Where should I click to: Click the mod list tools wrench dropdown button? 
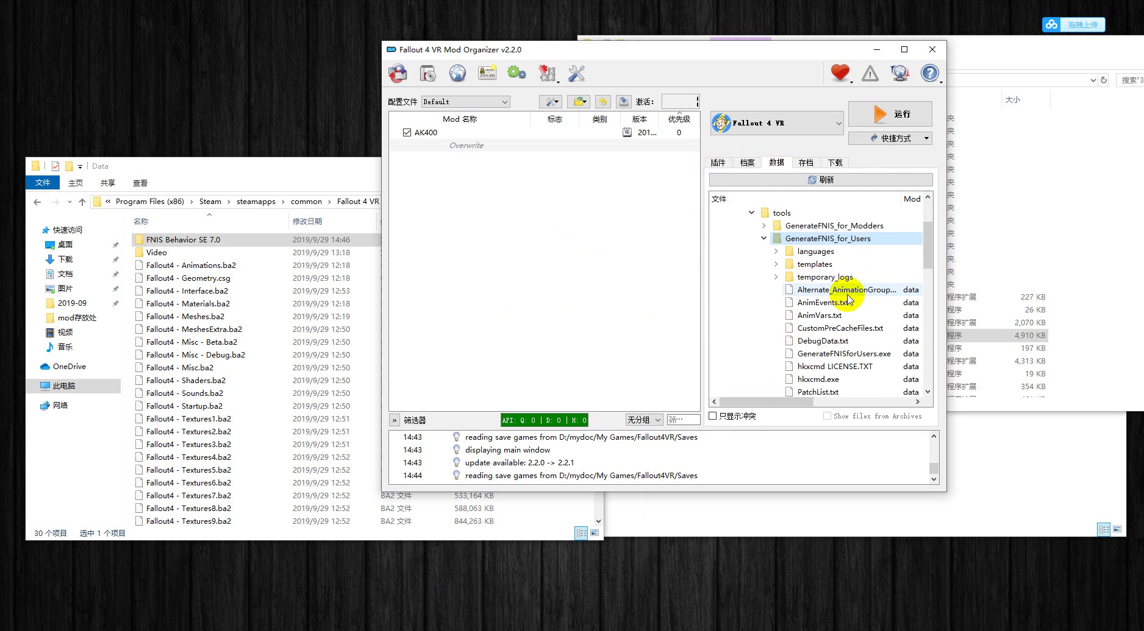[551, 102]
